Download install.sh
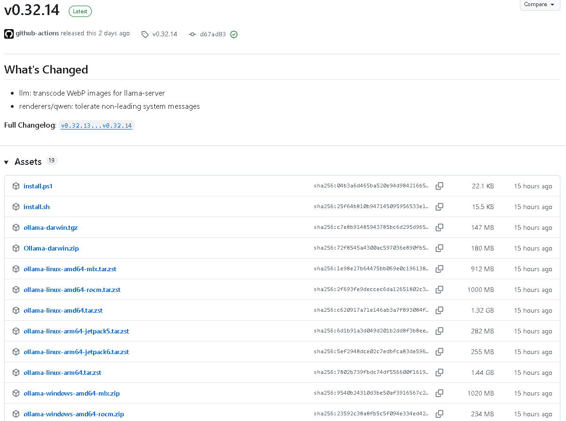Image resolution: width=566 pixels, height=421 pixels. click(37, 207)
